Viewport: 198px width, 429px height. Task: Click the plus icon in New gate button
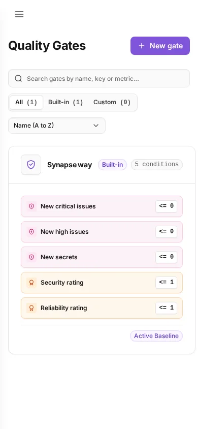click(142, 46)
